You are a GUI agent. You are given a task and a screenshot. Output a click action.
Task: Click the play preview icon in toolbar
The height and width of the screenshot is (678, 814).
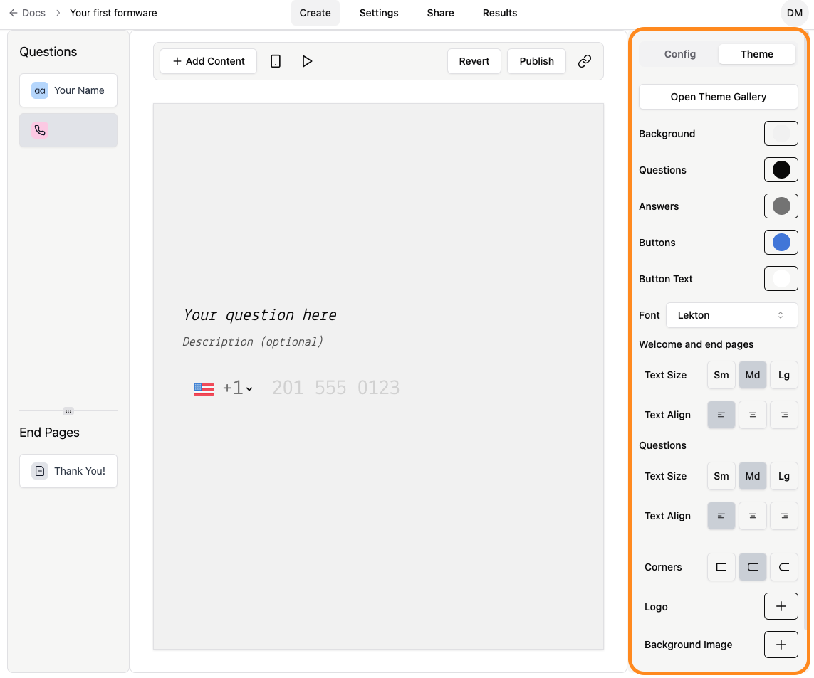click(307, 61)
